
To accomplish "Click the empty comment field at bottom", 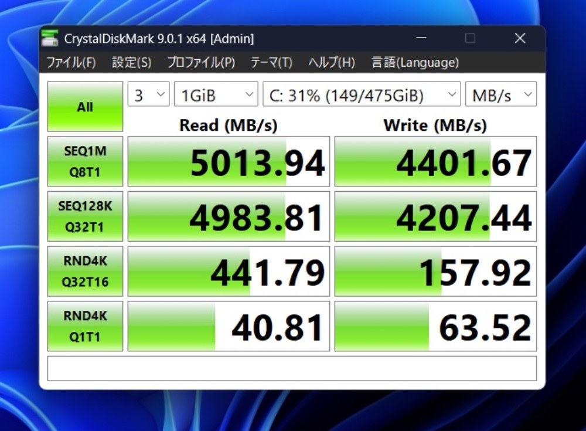I will 292,368.
